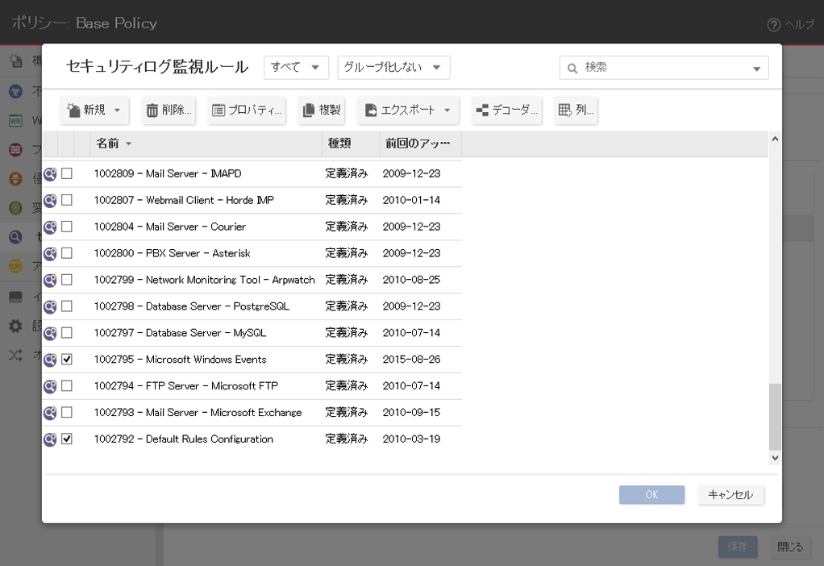824x566 pixels.
Task: Click the 新規 (New) toolbar icon
Action: pyautogui.click(x=74, y=110)
